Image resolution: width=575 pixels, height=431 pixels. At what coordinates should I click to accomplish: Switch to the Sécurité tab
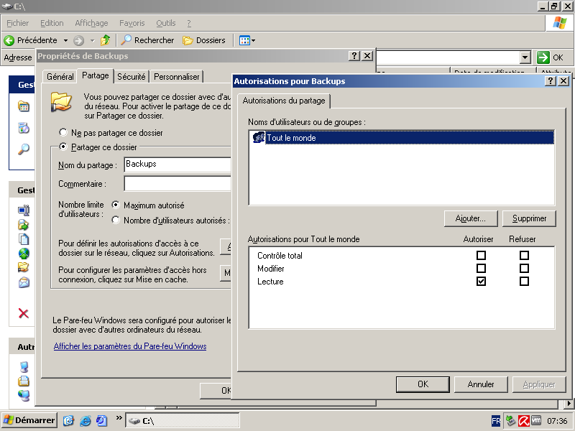tap(132, 76)
